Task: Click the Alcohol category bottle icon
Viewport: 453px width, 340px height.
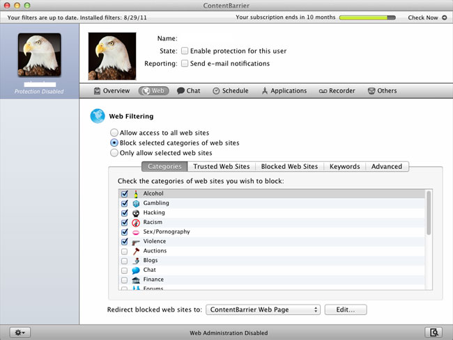Action: pyautogui.click(x=136, y=194)
